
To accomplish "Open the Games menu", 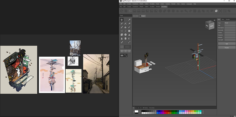I will pyautogui.click(x=183, y=4).
